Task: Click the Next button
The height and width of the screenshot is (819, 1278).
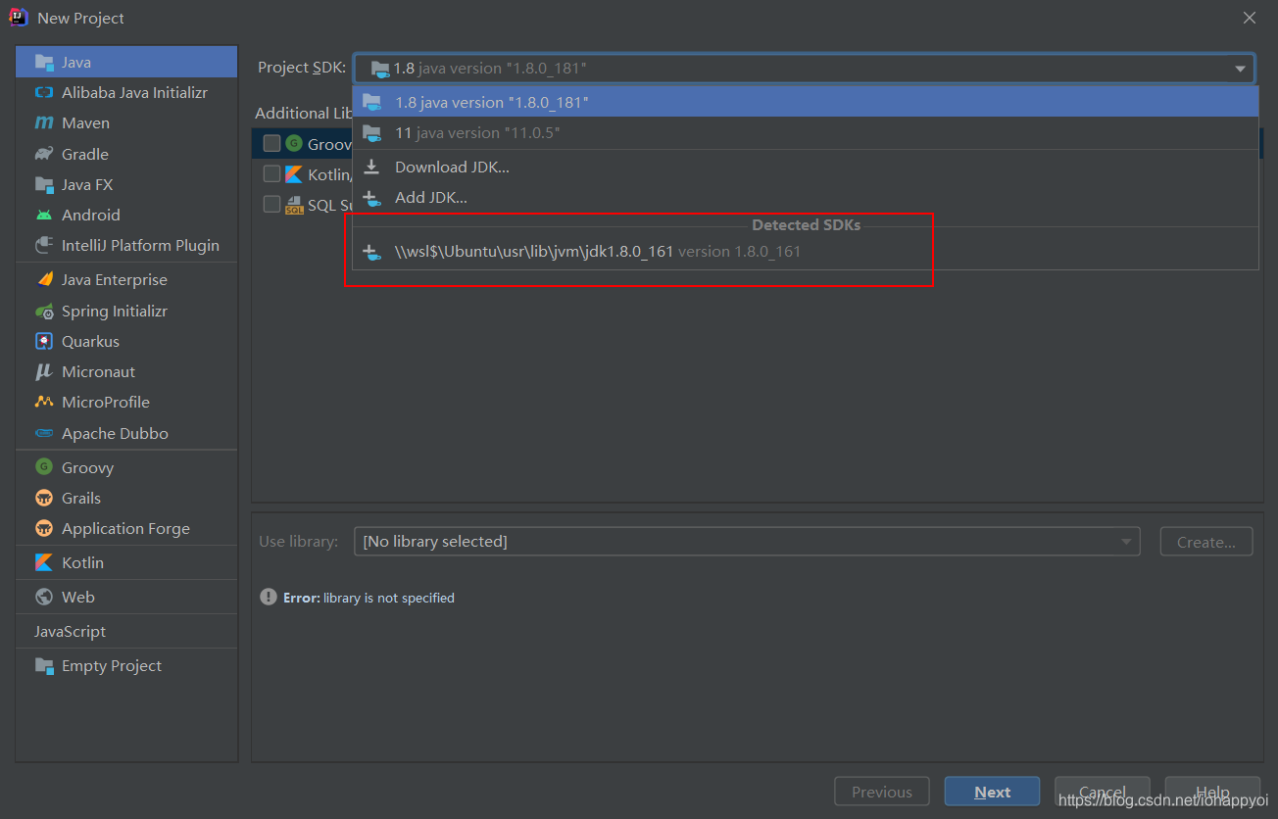Action: 992,793
